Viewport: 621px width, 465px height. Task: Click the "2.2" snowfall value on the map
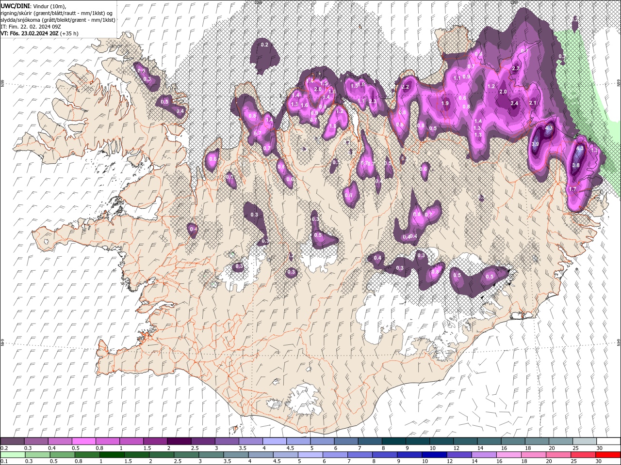coord(406,87)
